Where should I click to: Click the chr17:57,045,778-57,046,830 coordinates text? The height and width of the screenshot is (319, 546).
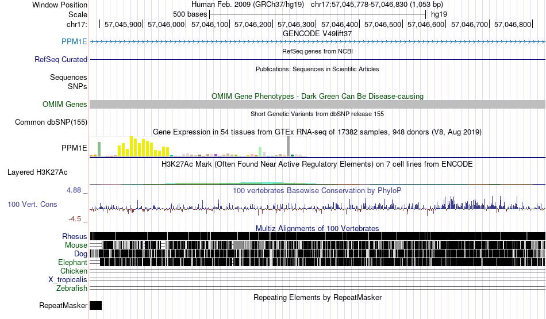click(377, 5)
